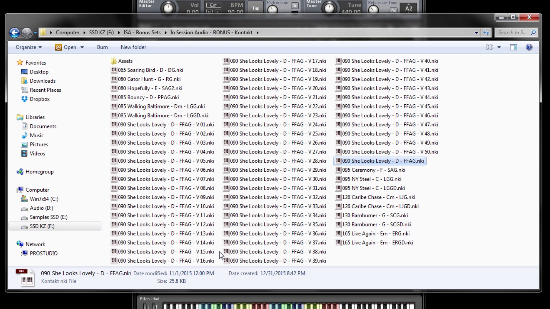Go back with the Back arrow button
The image size is (550, 309).
click(x=14, y=33)
